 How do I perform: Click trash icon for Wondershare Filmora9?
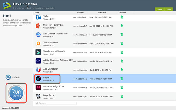122,52
